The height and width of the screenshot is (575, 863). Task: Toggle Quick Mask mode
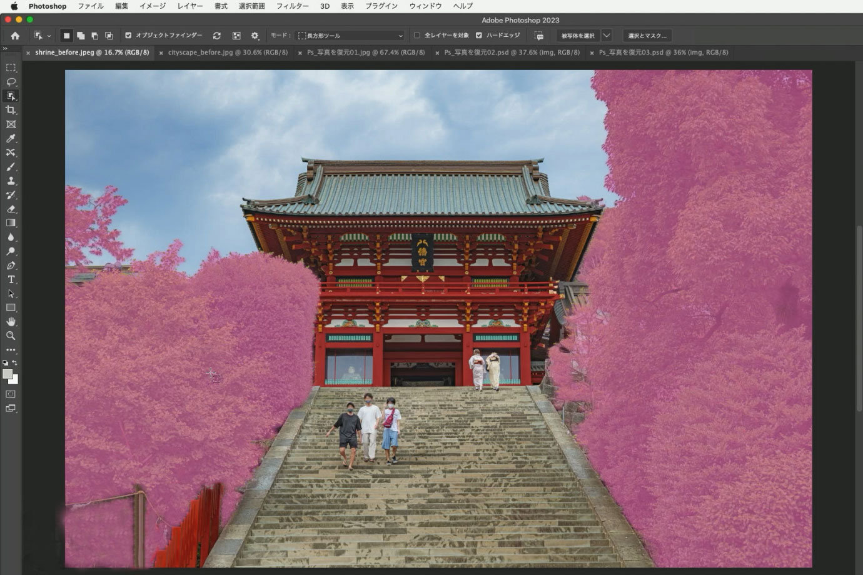[11, 394]
